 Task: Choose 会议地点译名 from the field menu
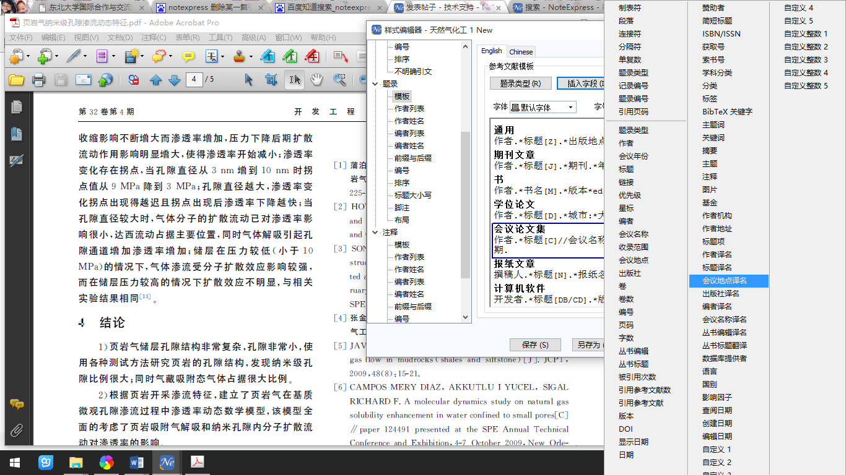tap(729, 280)
